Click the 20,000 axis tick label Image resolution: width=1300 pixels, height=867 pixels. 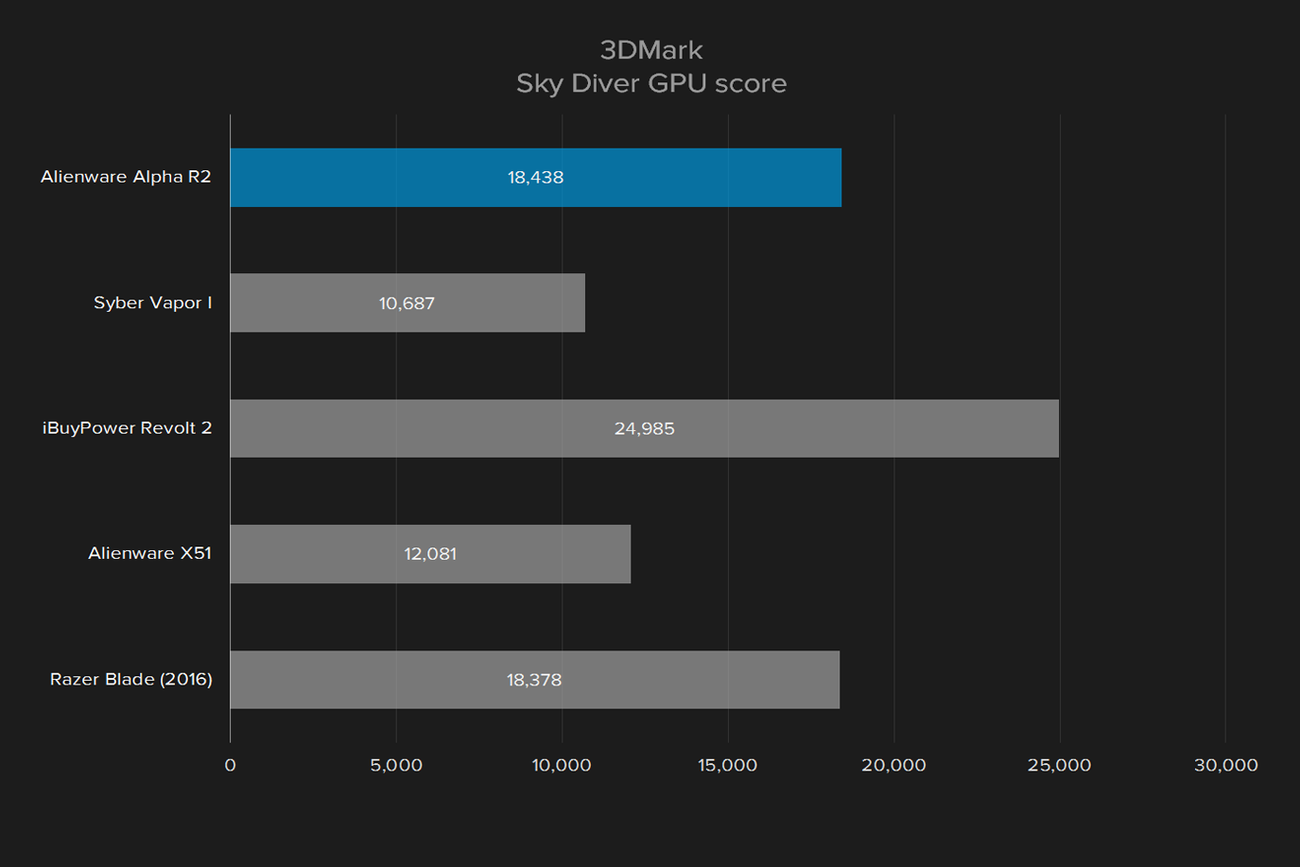pos(893,765)
